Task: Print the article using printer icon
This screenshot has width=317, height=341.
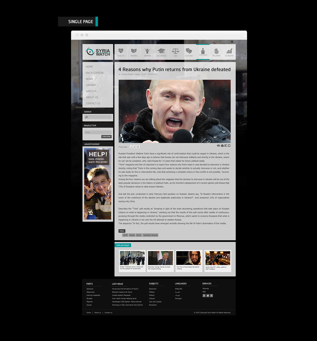Action: [222, 146]
